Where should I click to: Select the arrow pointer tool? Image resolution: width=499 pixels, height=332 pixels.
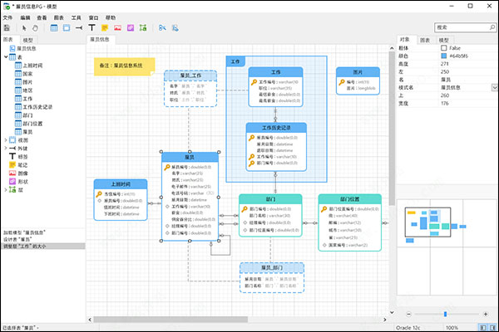[24, 28]
